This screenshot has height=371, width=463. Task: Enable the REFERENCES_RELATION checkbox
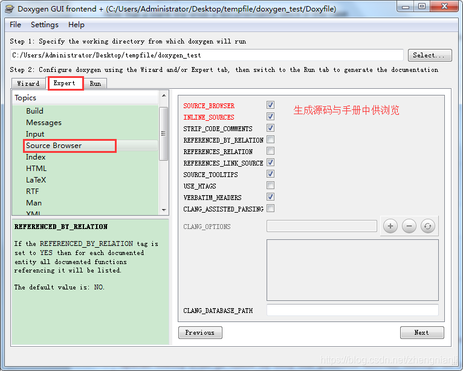point(270,151)
